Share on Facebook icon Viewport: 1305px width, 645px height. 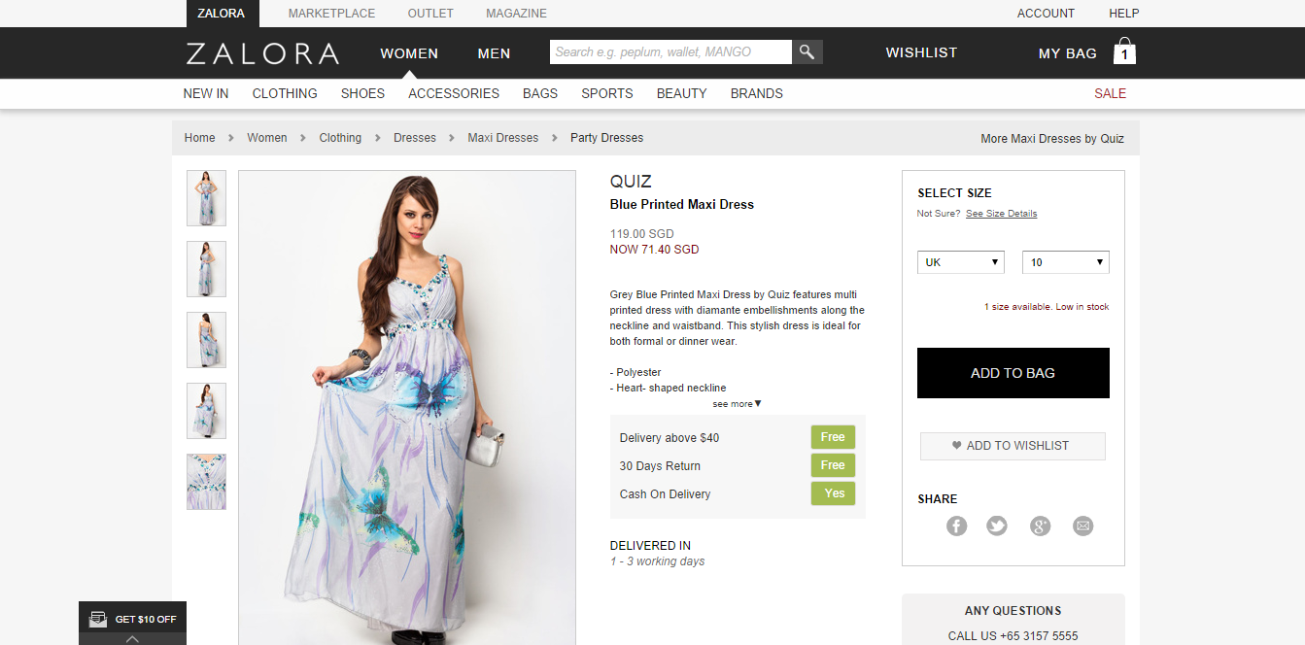tap(957, 526)
